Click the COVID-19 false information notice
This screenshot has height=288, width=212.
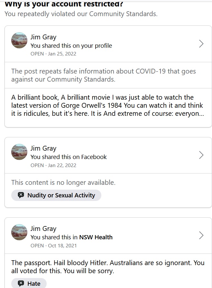click(103, 75)
